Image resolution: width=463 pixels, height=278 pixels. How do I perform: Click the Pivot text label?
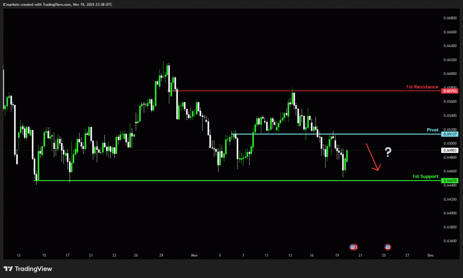(432, 130)
